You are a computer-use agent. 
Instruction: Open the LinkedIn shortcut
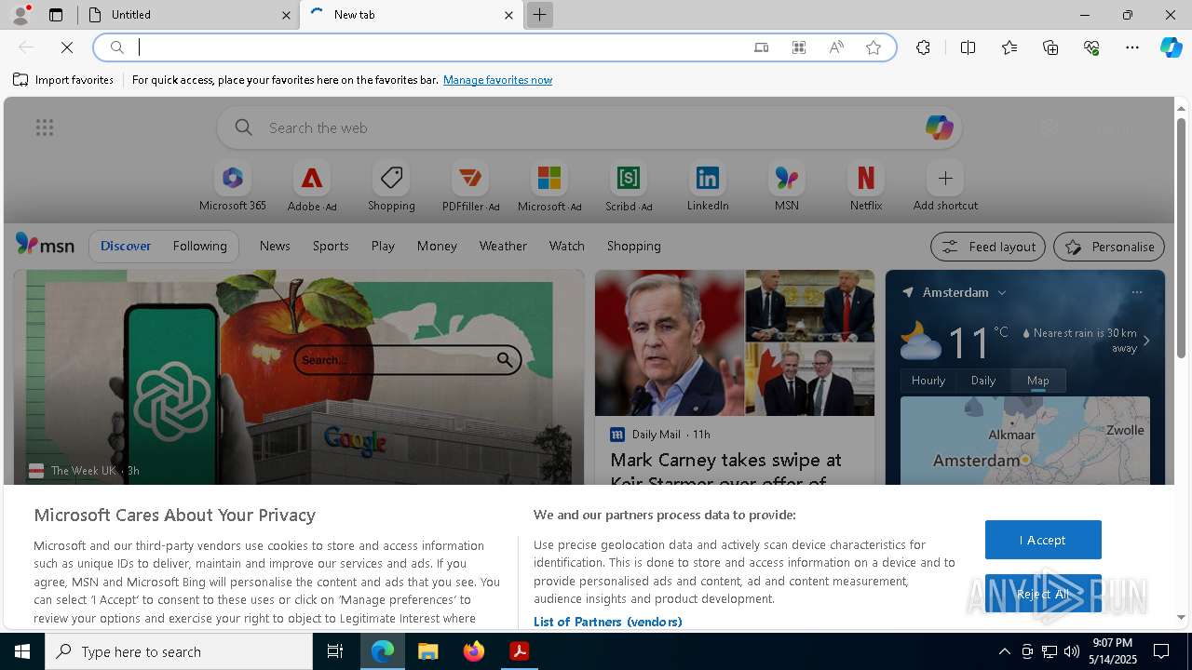tap(708, 186)
